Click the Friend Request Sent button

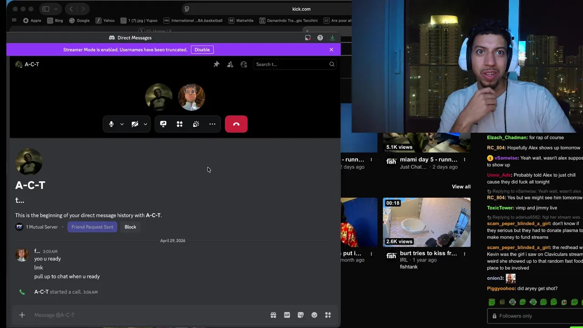[x=92, y=227]
